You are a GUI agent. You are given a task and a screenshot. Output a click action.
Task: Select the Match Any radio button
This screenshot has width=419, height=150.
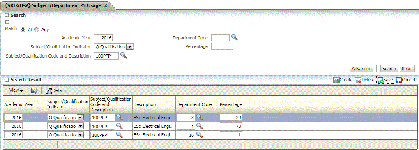click(37, 30)
